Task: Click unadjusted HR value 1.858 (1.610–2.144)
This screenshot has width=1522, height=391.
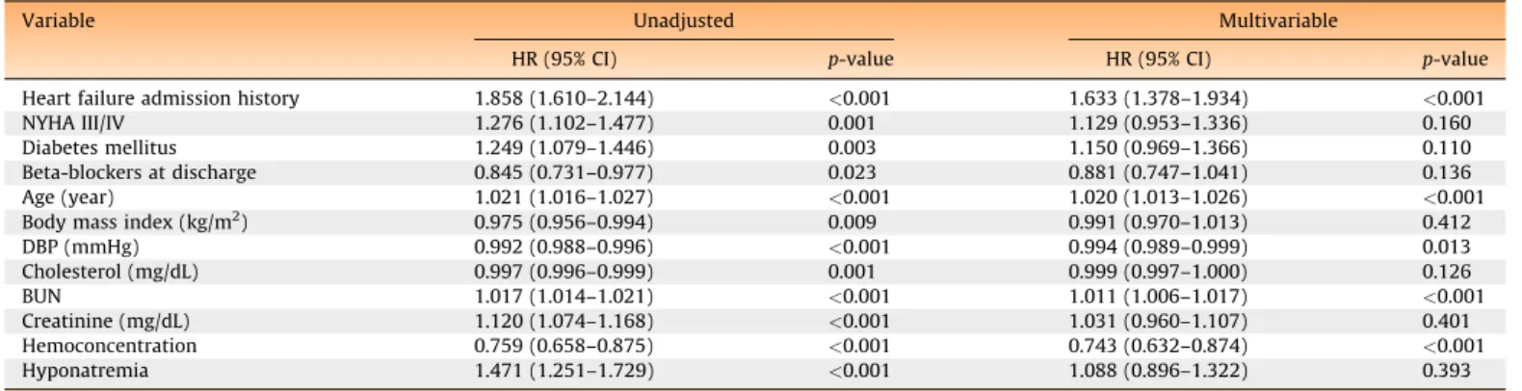Action: tap(564, 98)
